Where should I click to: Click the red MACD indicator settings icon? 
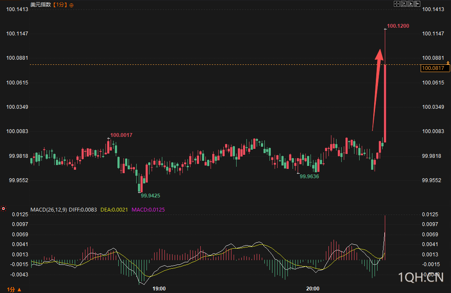click(x=3, y=209)
